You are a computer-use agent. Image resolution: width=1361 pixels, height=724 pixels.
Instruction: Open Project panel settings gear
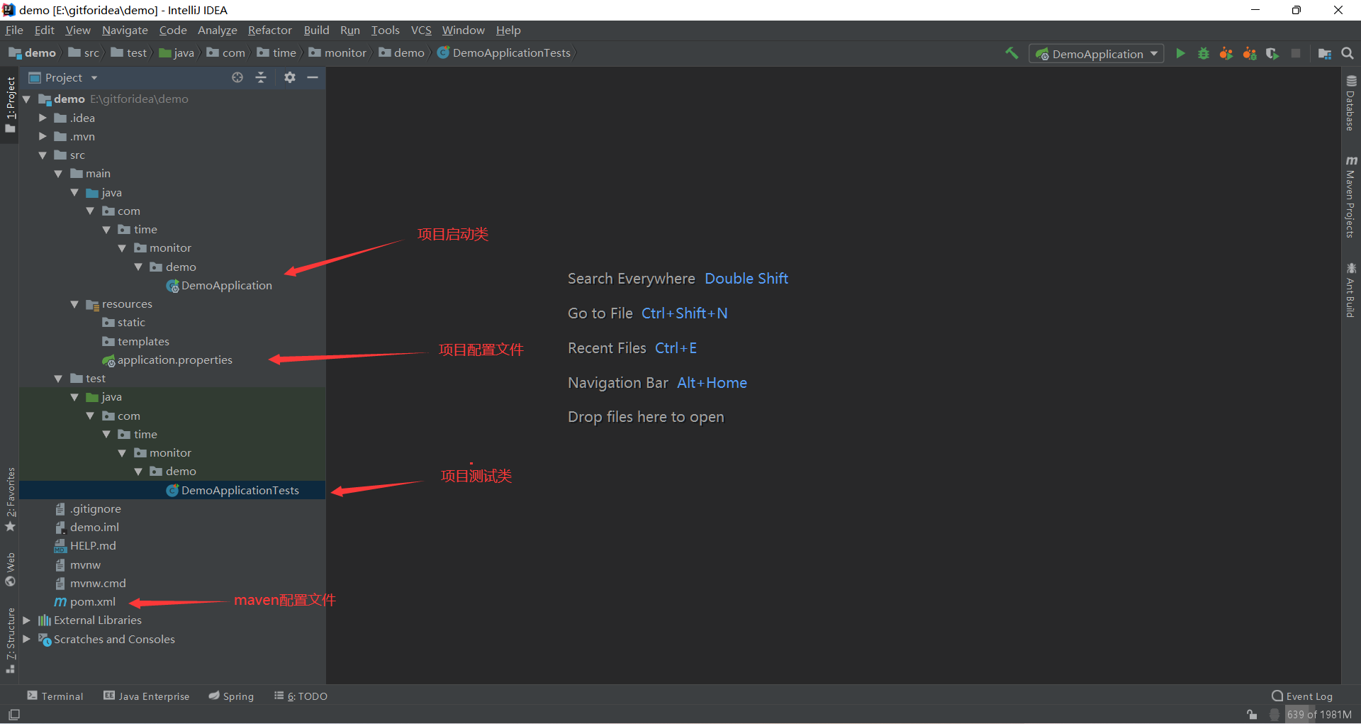(289, 77)
